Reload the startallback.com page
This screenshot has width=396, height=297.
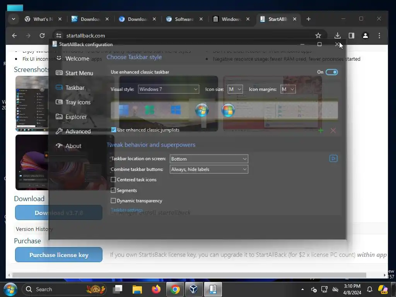coord(42,36)
